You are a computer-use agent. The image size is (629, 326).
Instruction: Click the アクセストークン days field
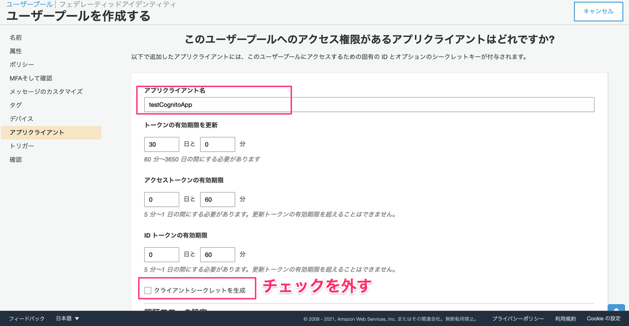161,199
